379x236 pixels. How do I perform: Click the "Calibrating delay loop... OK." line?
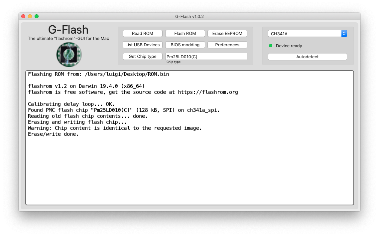point(71,104)
